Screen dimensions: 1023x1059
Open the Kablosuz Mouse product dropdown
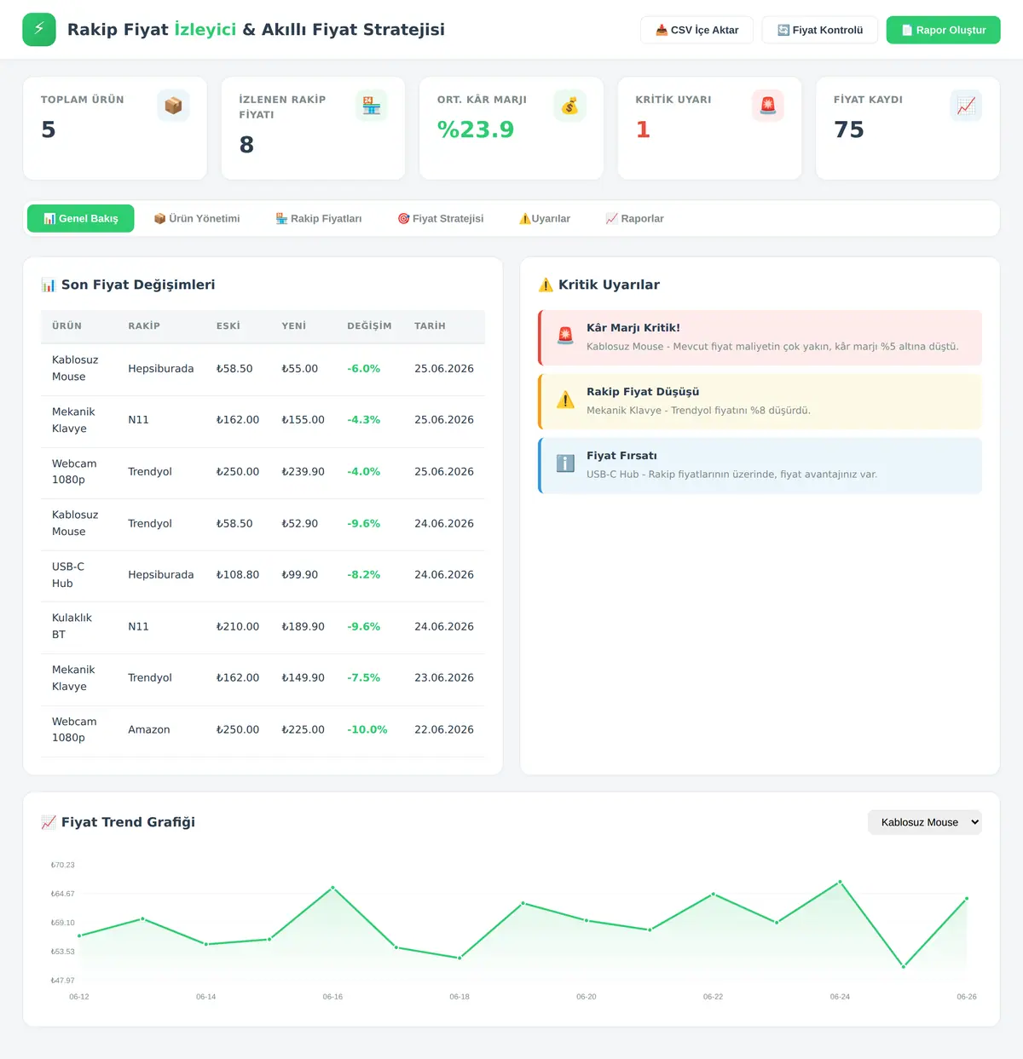coord(925,822)
